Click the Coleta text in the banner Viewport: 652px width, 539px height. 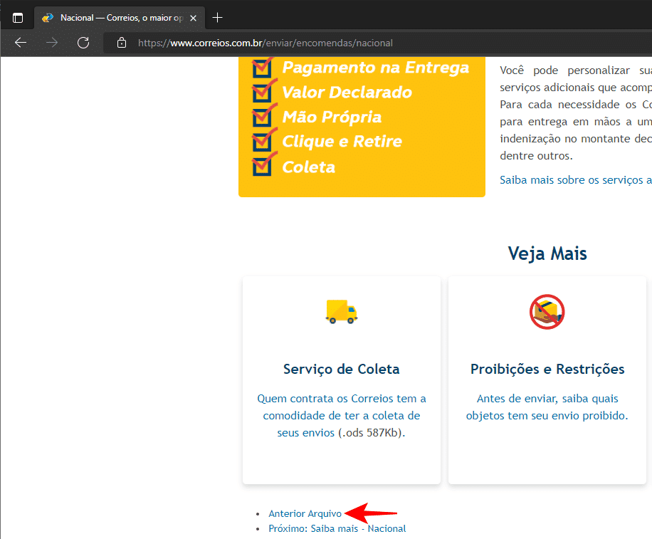308,167
